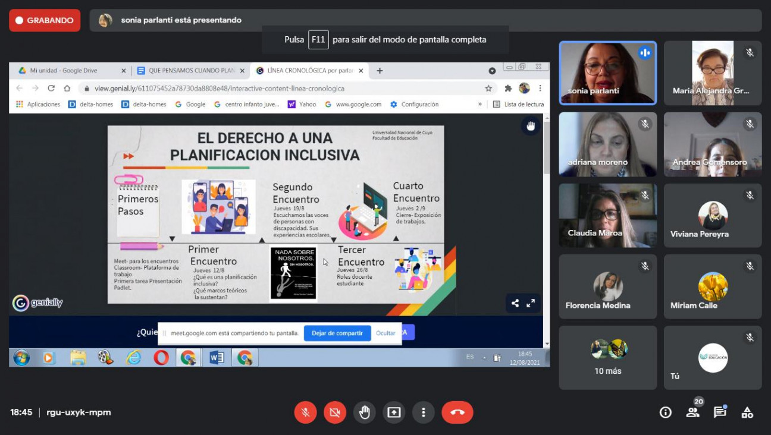Open the 10 más participants tile
771x435 pixels.
[607, 358]
